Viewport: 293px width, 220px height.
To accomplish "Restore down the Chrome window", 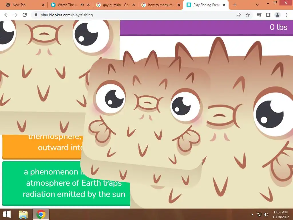I will [x=275, y=3].
